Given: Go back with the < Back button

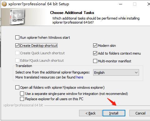Looking at the screenshot, I should [90, 113].
